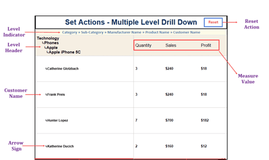Click the Sales column header
The image size is (269, 160).
[x=171, y=45]
